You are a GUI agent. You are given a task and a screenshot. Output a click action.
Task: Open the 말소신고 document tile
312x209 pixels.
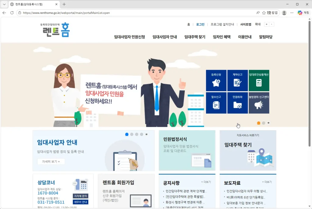click(216, 103)
